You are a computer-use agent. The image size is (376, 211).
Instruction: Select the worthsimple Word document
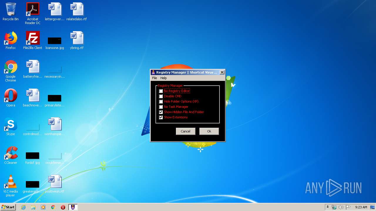[55, 127]
